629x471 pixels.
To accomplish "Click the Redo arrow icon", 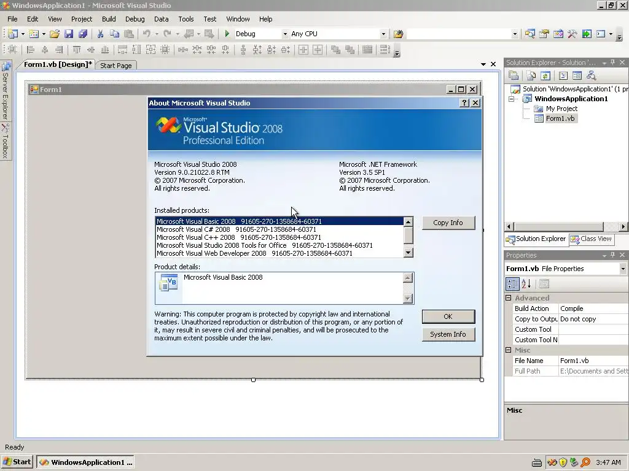I will coord(167,34).
